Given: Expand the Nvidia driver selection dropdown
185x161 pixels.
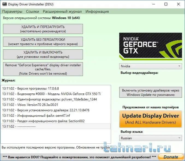Looking at the screenshot, I should point(151,66).
